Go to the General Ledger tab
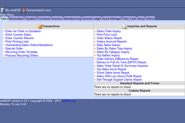Screen dimensions: 185x123 point(91,19)
